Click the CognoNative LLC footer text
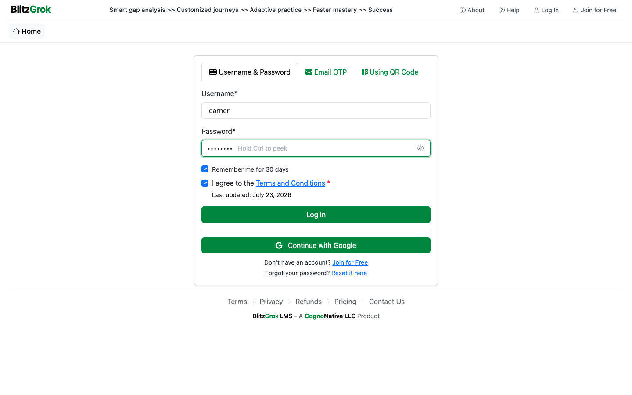632x395 pixels. [330, 316]
